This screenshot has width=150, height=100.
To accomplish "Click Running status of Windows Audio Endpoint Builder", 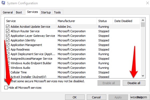I will [x=104, y=63].
